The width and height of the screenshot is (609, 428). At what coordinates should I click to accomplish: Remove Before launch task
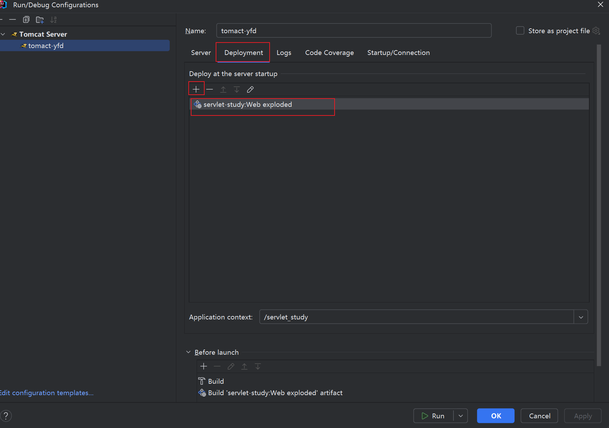217,366
